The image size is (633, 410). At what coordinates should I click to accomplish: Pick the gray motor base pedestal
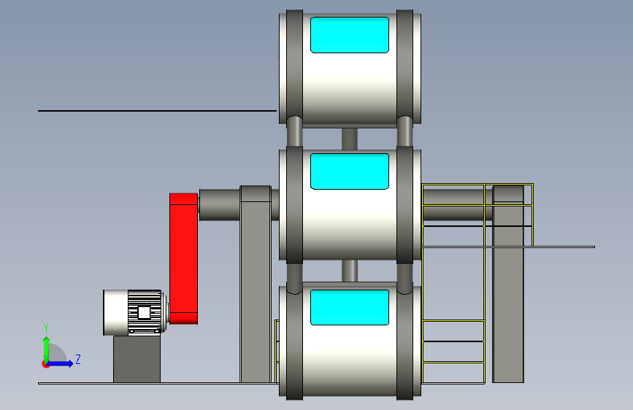(137, 359)
